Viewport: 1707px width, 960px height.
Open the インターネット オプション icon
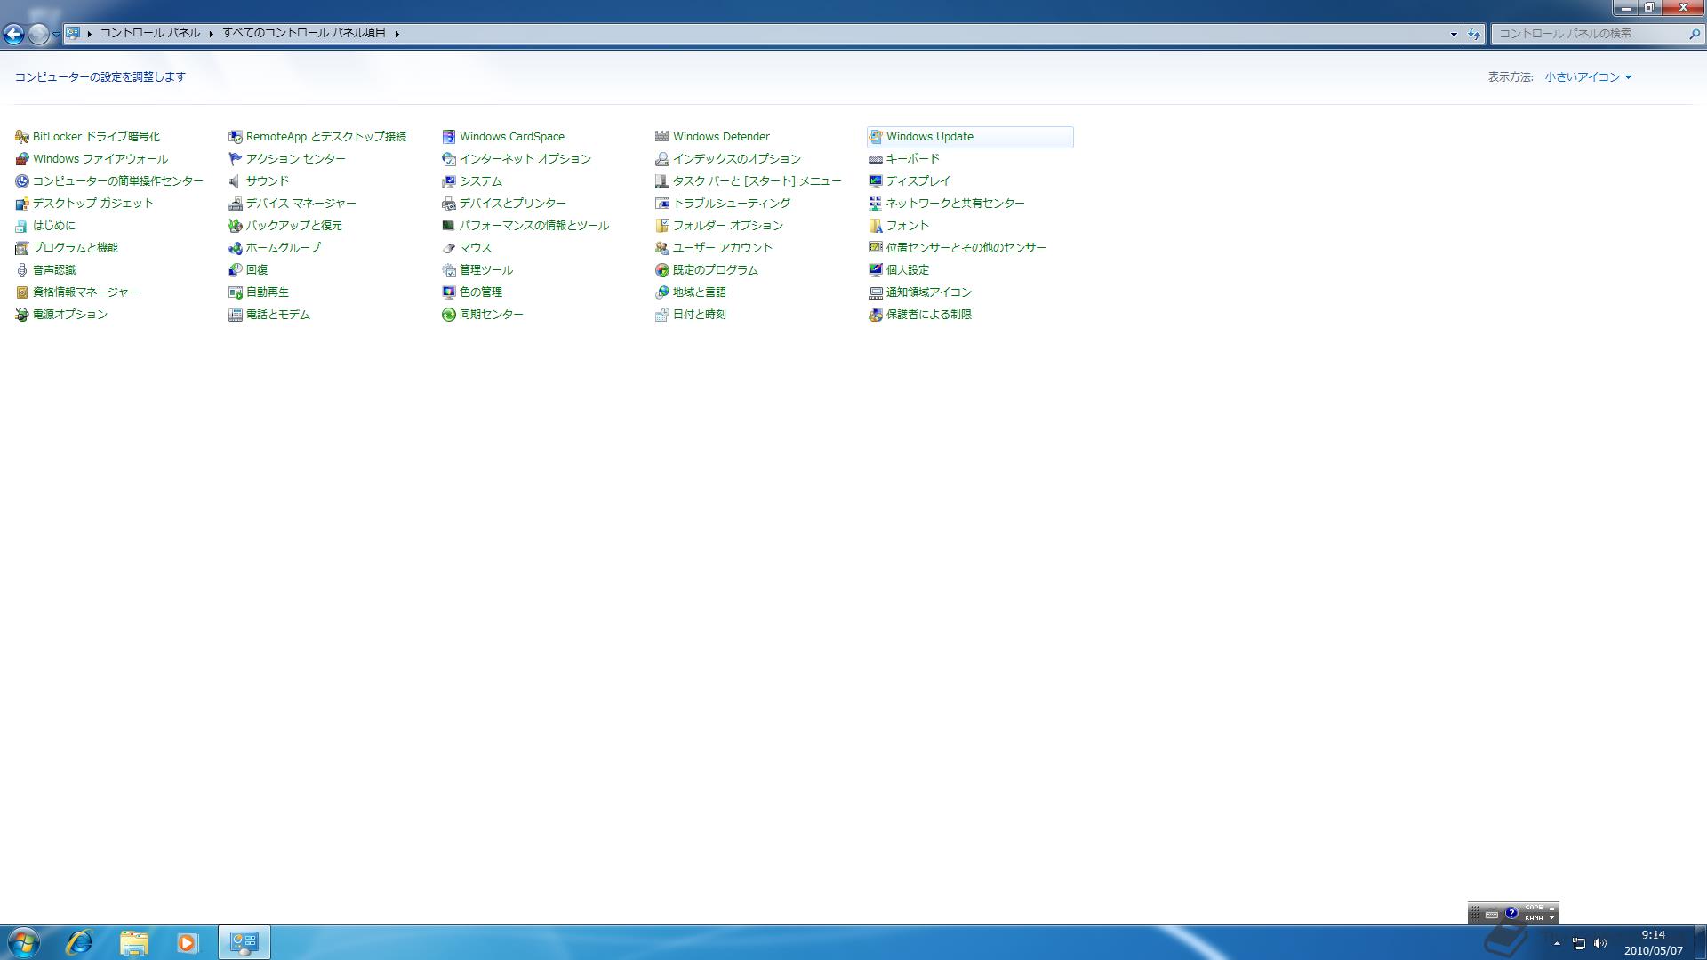[x=449, y=159]
